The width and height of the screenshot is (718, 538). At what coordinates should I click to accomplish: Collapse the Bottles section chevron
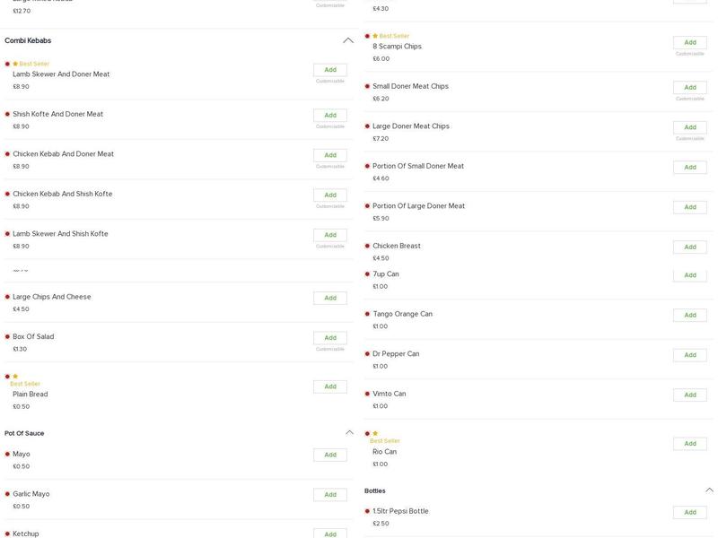[x=709, y=490]
